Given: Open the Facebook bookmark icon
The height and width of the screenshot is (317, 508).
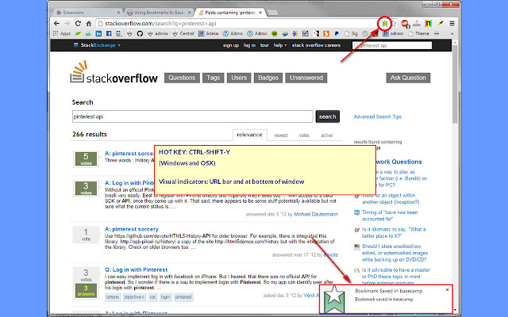Looking at the screenshot, I should click(109, 33).
